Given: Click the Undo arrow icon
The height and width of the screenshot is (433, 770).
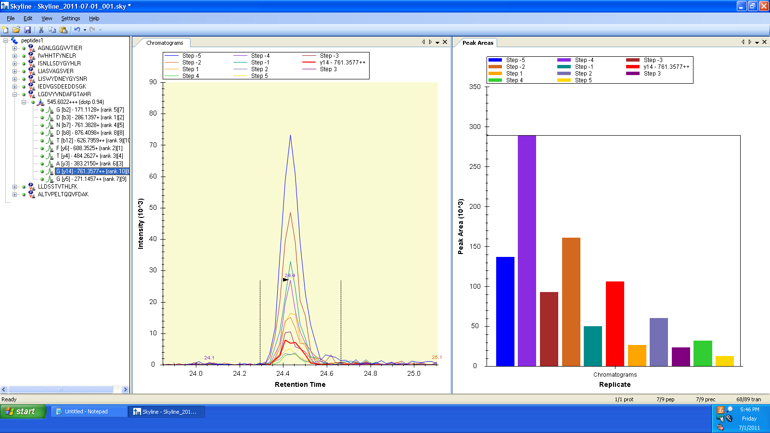Looking at the screenshot, I should 77,30.
